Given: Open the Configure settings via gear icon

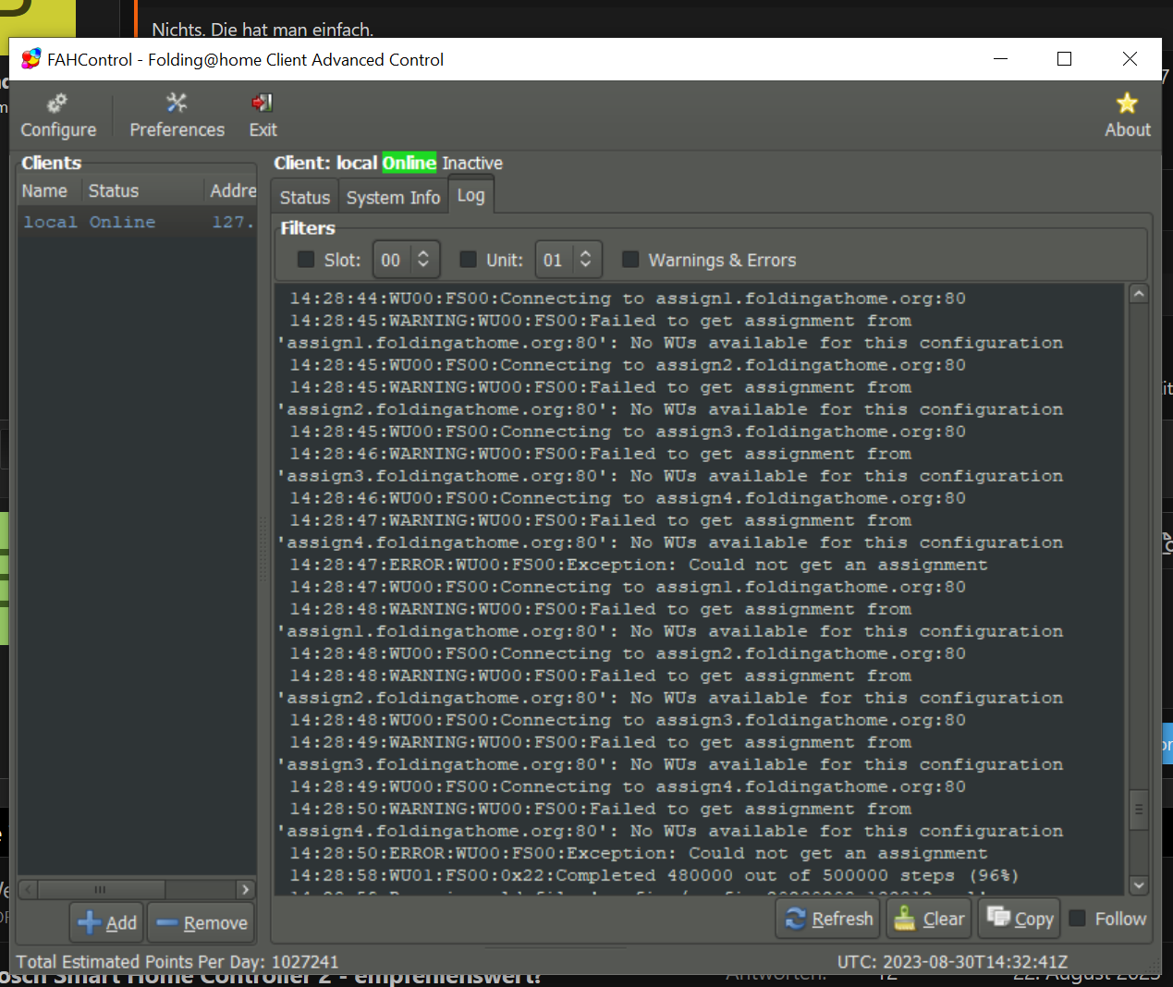Looking at the screenshot, I should click(x=57, y=103).
